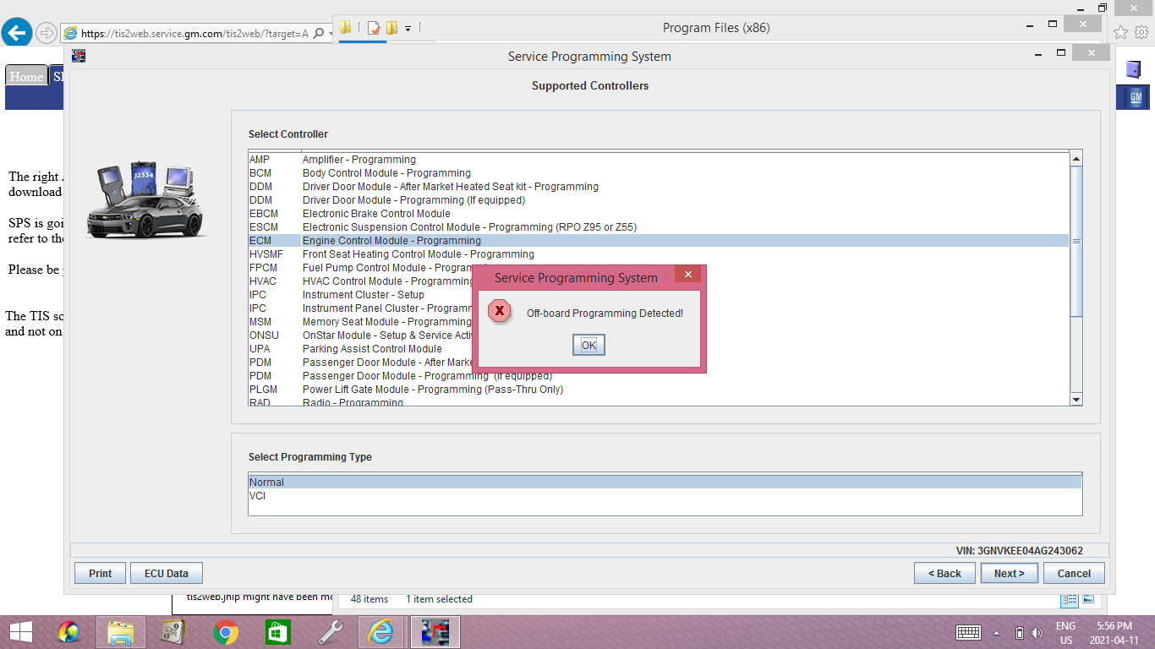Click blue door exit icon on web page

[x=1133, y=69]
